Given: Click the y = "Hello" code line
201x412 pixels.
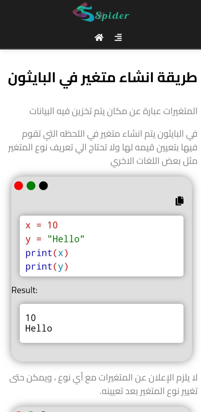Looking at the screenshot, I should [55, 239].
